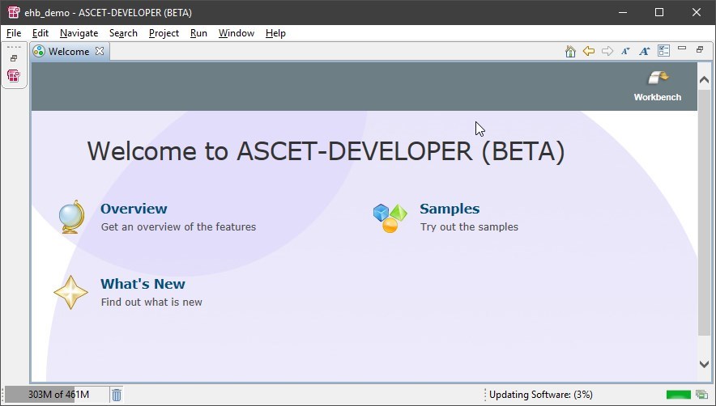Open the File menu
Viewport: 716px width, 406px height.
[x=14, y=33]
